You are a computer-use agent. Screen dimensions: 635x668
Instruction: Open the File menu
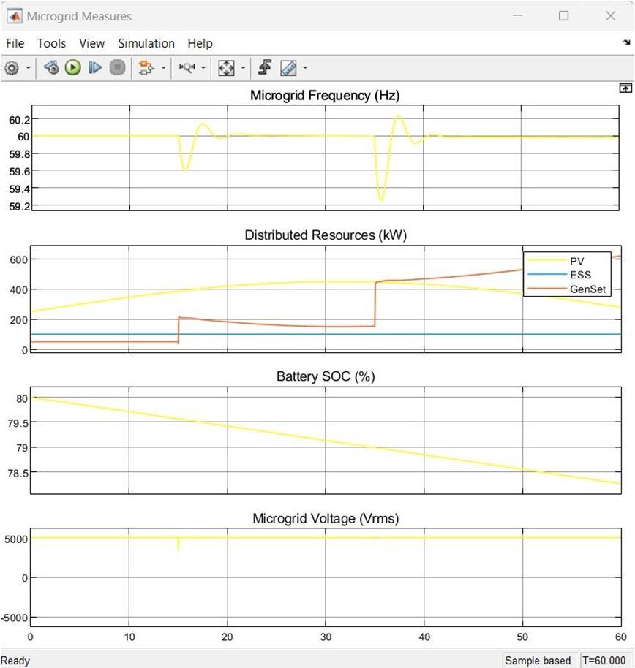tap(15, 43)
